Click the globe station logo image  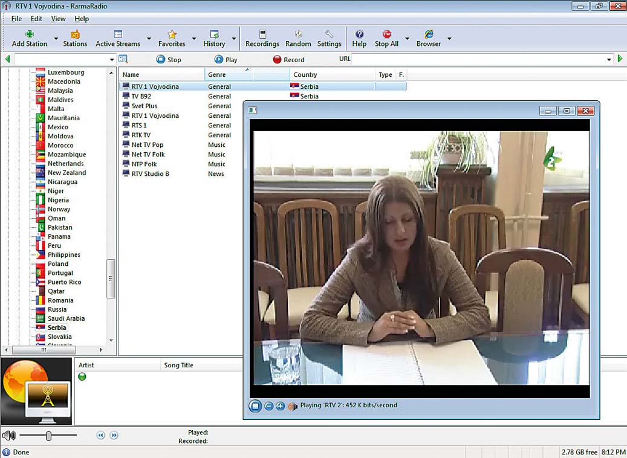tap(36, 392)
